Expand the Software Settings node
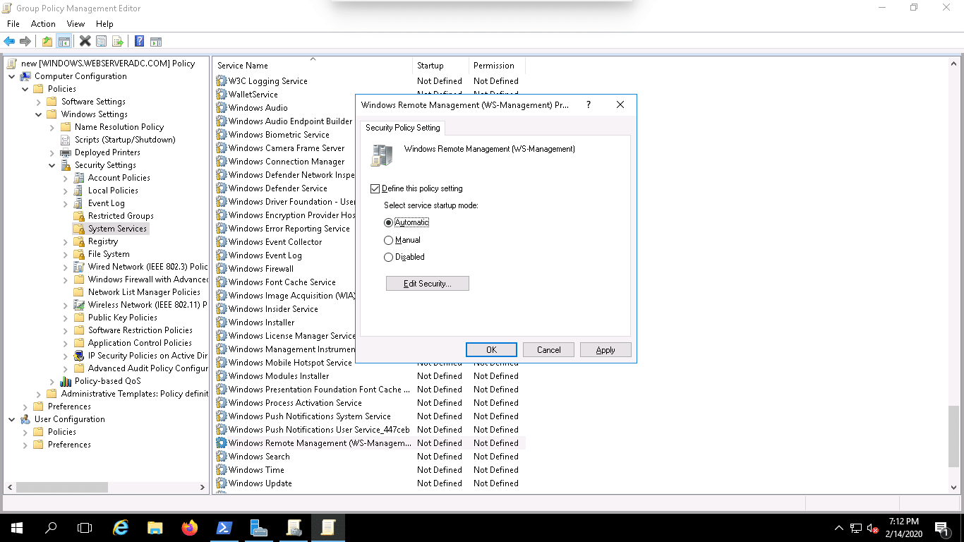The width and height of the screenshot is (964, 542). [x=39, y=102]
